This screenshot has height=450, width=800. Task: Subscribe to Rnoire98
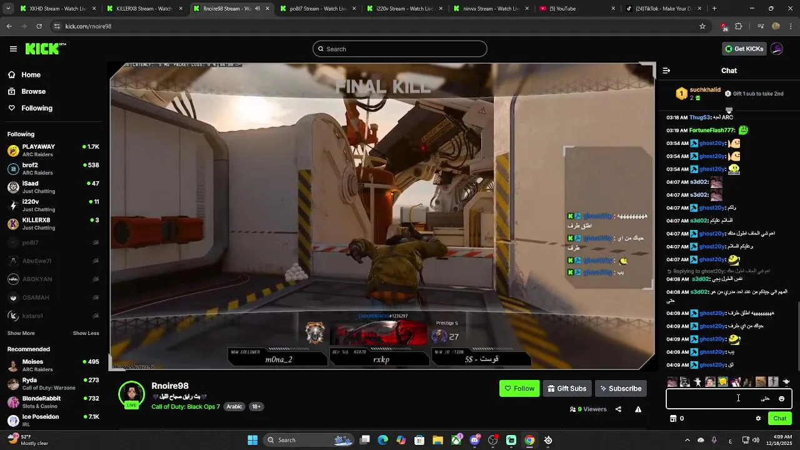(621, 389)
